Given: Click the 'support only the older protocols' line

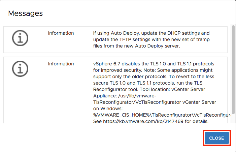Looking at the screenshot, I should [x=154, y=77].
